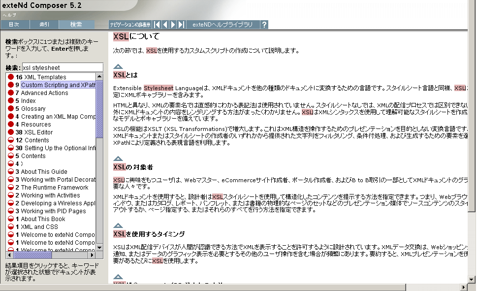Click results list scroll left arrow
Screen dimensions: 477x291
[9, 255]
